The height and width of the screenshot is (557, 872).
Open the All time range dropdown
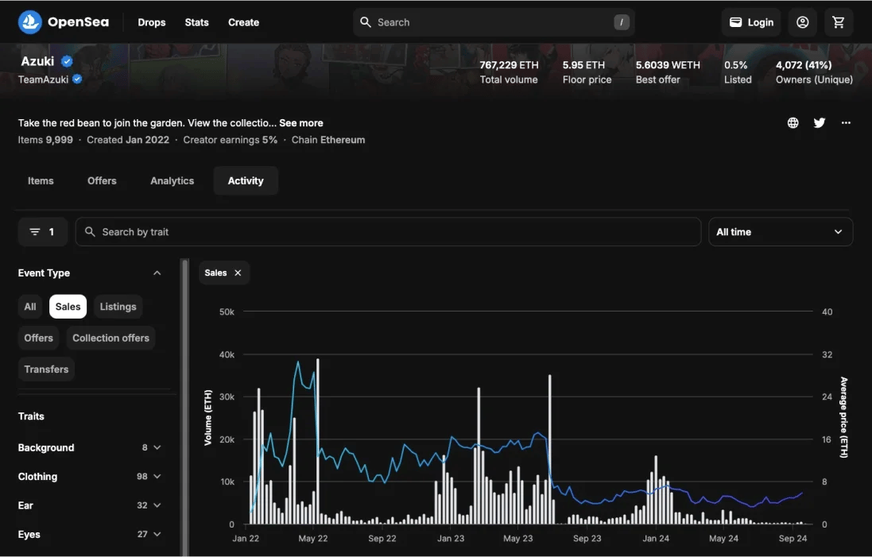click(x=780, y=232)
